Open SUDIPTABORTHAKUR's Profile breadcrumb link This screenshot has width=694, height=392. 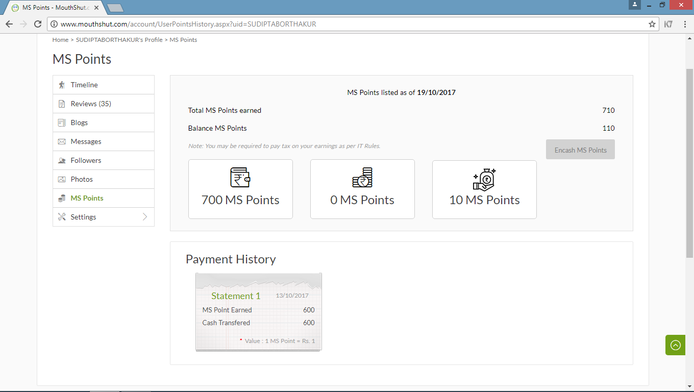[x=119, y=40]
